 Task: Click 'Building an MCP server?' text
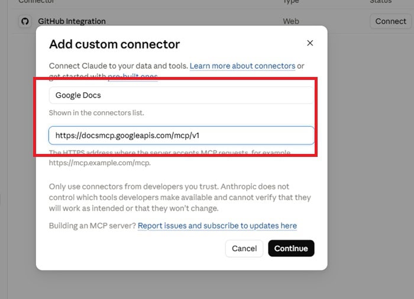[x=92, y=226]
